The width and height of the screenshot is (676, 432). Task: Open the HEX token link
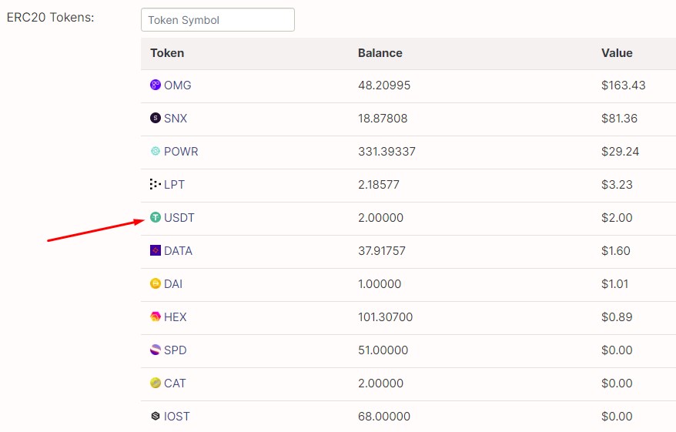(x=176, y=317)
